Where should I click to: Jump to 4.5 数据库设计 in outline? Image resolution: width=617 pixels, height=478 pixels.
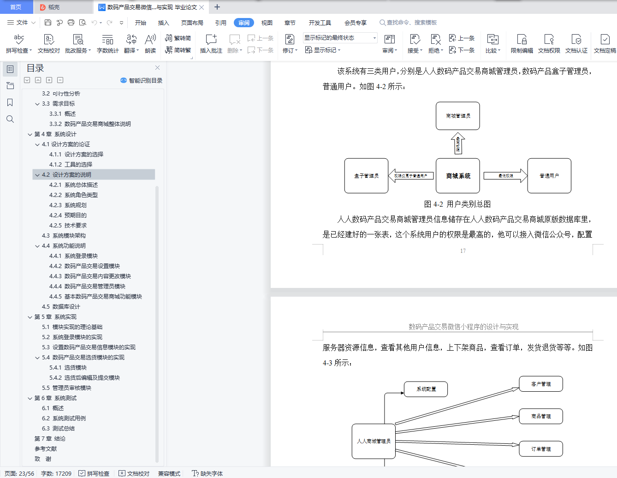tap(61, 307)
